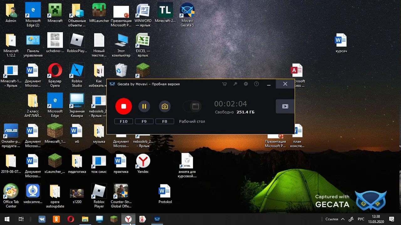
Task: Select the MRLauncher desktop icon
Action: point(99,13)
